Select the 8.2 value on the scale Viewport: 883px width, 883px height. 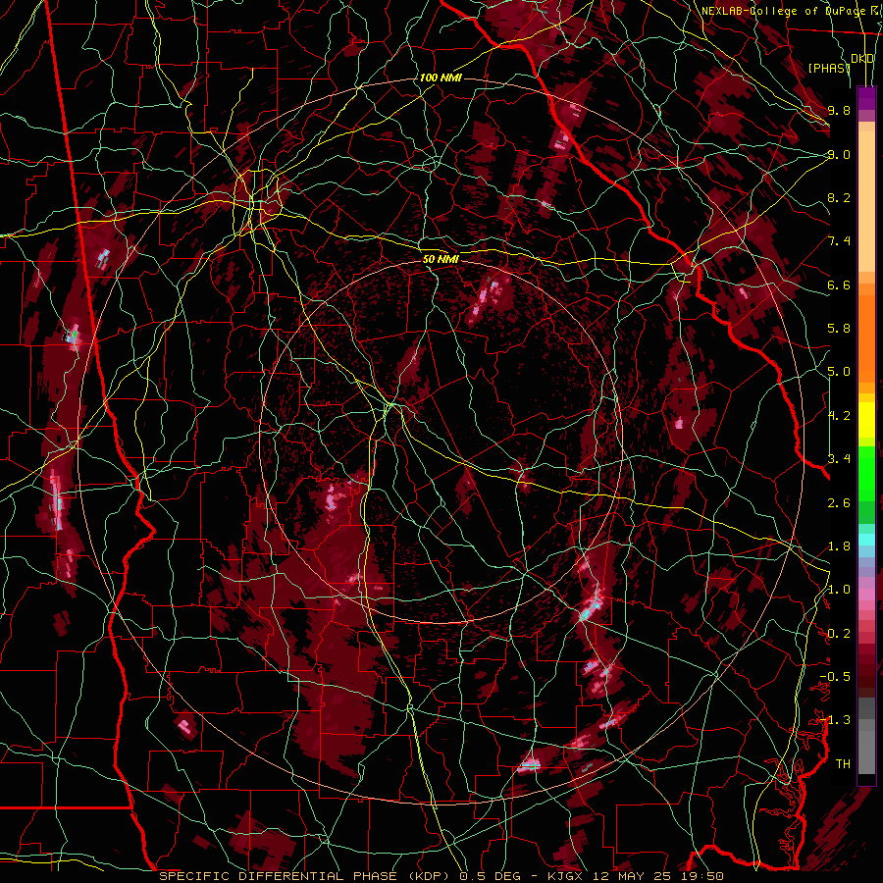click(x=839, y=197)
